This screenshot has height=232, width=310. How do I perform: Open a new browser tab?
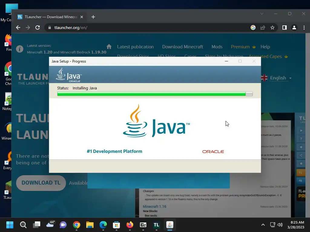coord(93,17)
